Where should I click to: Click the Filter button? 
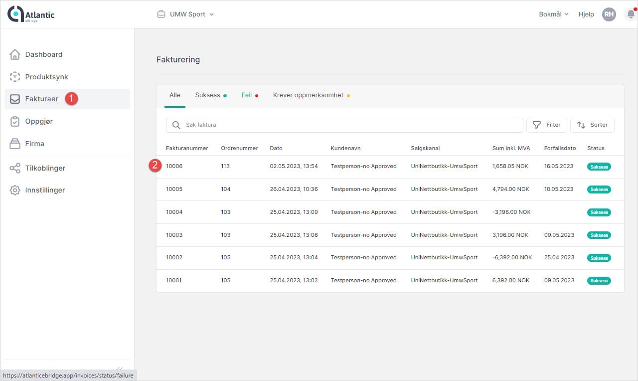pyautogui.click(x=546, y=125)
